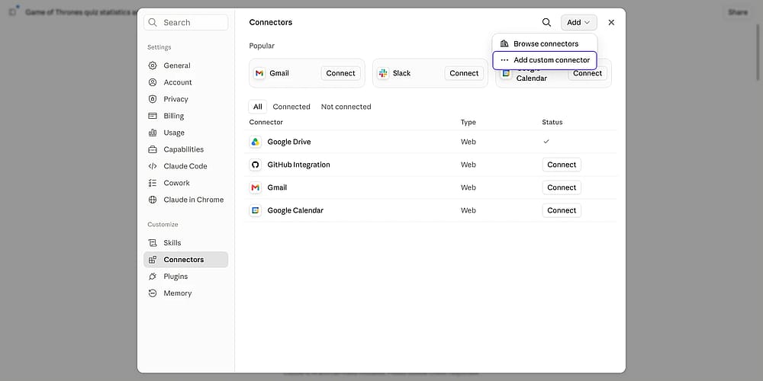Click the Slack logo icon

click(x=383, y=73)
